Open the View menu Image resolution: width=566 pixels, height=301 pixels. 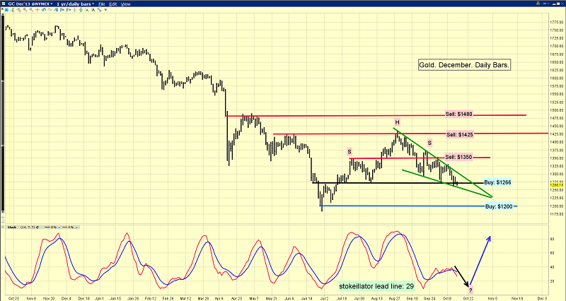(x=126, y=4)
